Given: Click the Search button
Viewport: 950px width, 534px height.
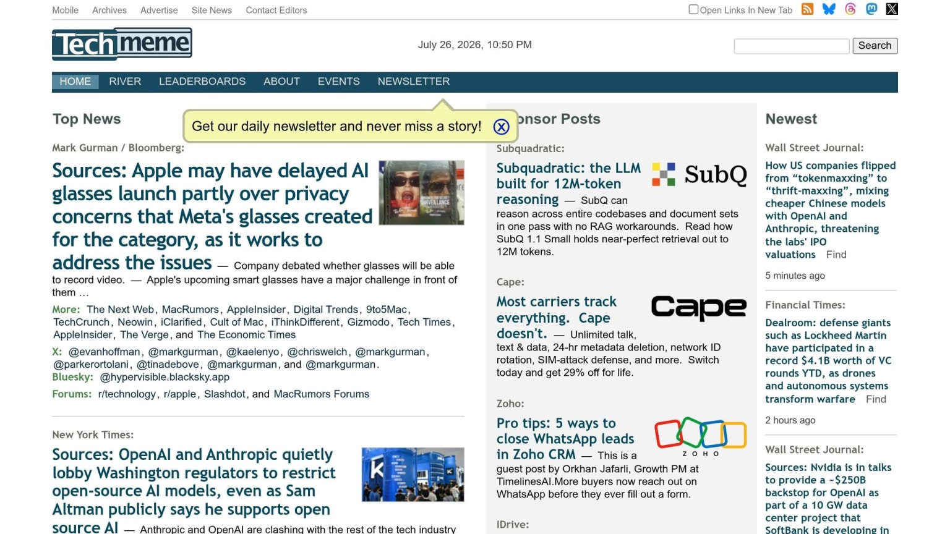Looking at the screenshot, I should 875,46.
